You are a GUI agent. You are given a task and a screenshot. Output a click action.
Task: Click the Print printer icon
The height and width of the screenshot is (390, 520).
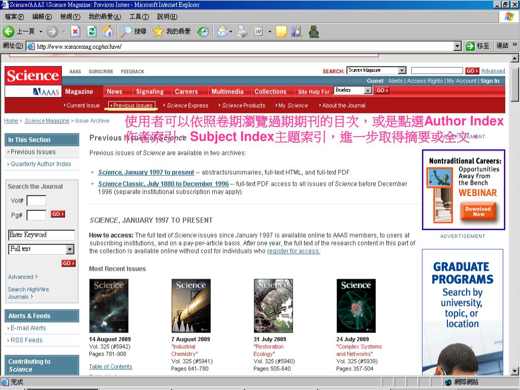click(242, 32)
